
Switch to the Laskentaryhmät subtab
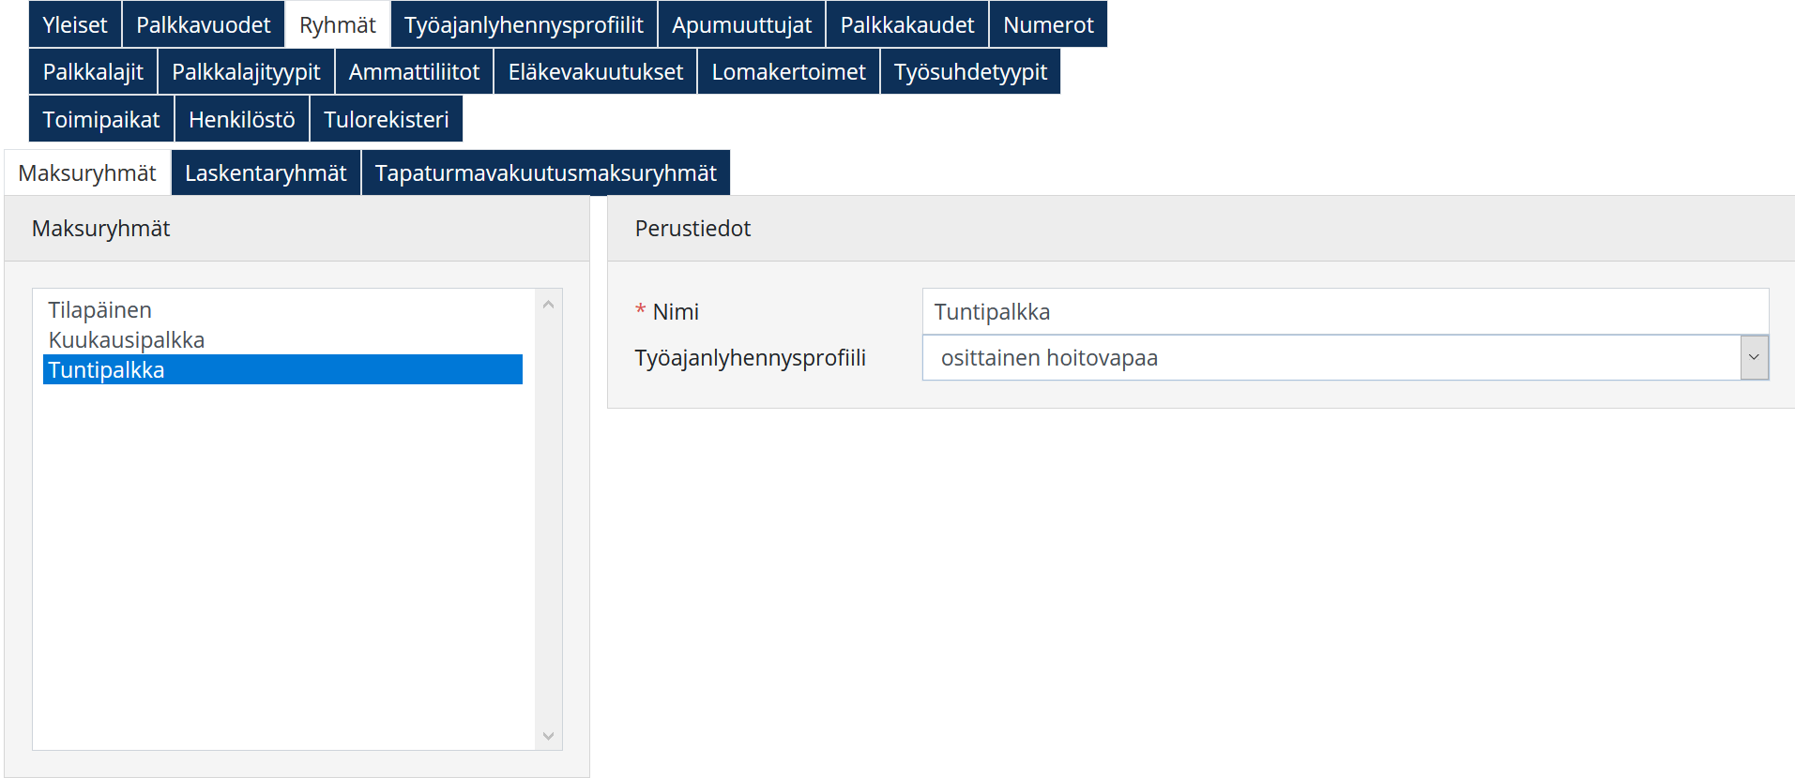tap(266, 173)
